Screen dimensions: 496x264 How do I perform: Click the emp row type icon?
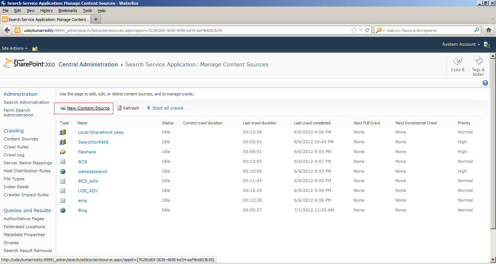click(x=63, y=200)
